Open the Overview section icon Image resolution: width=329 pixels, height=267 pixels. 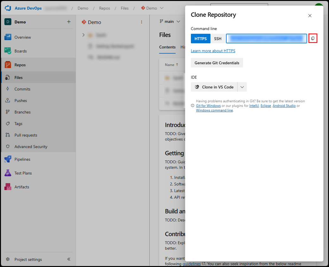coord(8,37)
